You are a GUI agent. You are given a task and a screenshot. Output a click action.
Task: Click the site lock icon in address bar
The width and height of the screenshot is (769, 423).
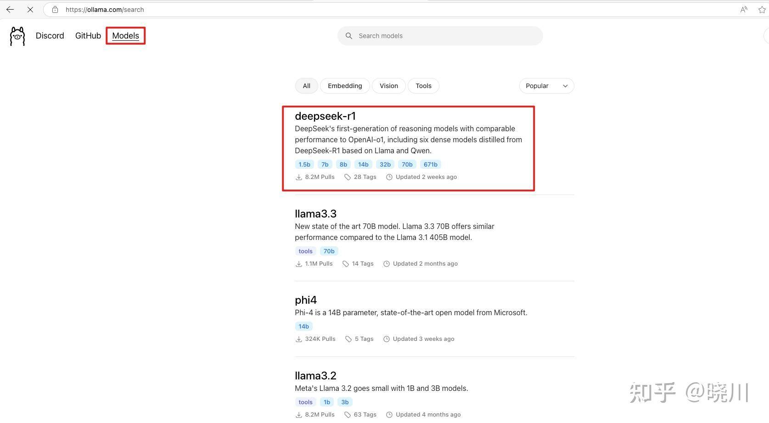[55, 10]
